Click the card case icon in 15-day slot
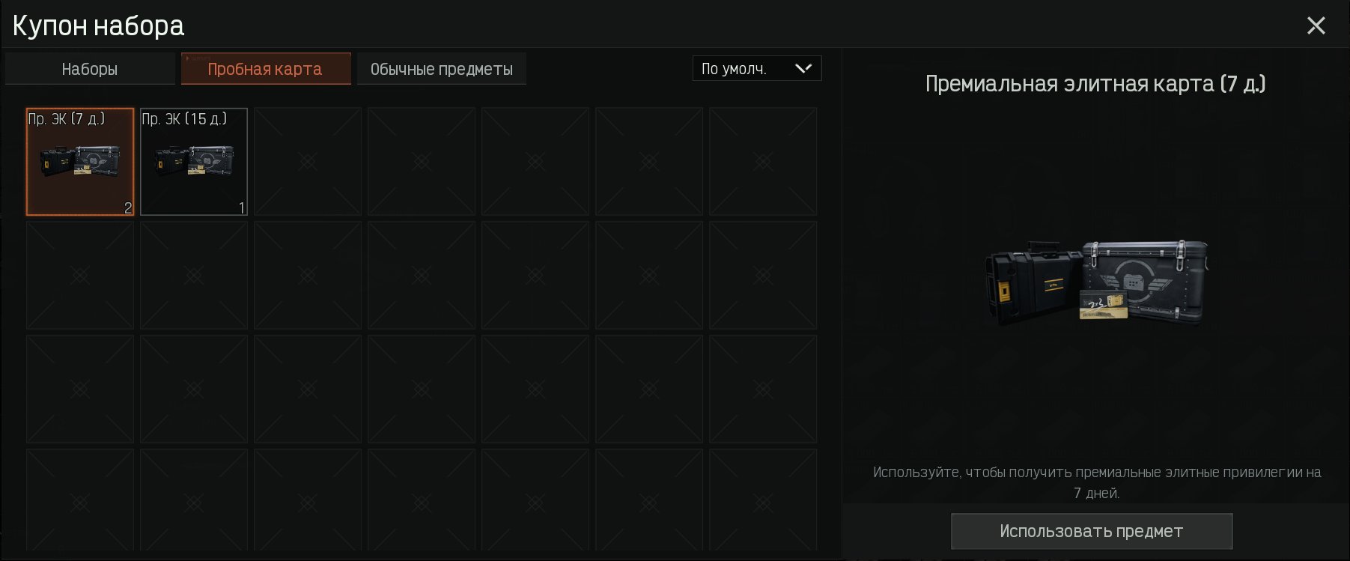Screen dimensions: 1350x561 click(x=193, y=162)
